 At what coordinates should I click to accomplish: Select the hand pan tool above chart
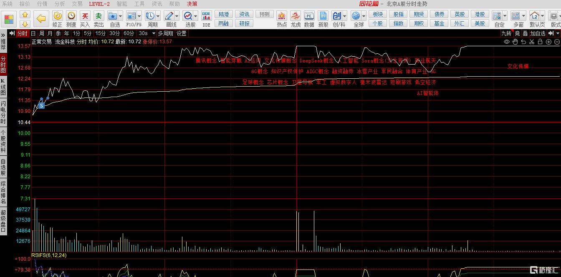click(x=515, y=42)
